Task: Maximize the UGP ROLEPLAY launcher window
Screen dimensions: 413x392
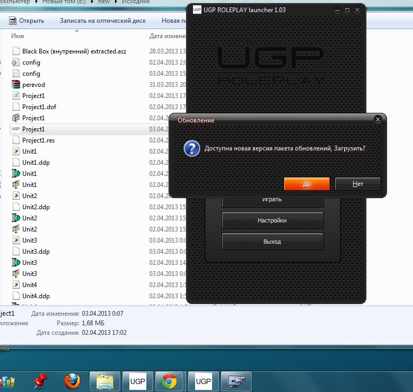Action: [x=347, y=10]
